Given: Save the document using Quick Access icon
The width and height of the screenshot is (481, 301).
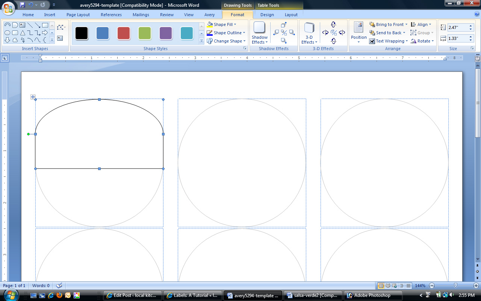Looking at the screenshot, I should pyautogui.click(x=23, y=5).
